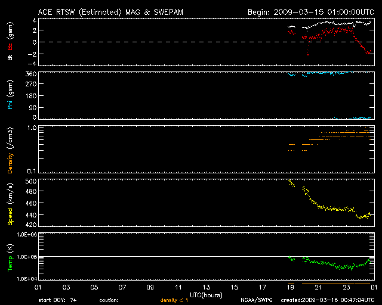Screen dimensions: 382x305
Task: Click the UTC(hours) x-axis label
Action: pyautogui.click(x=207, y=295)
